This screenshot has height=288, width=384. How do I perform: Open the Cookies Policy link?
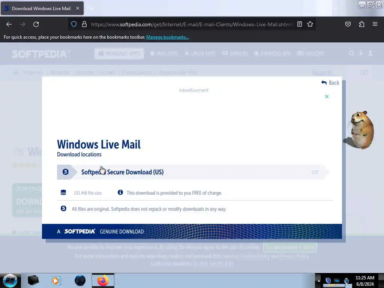tap(255, 256)
